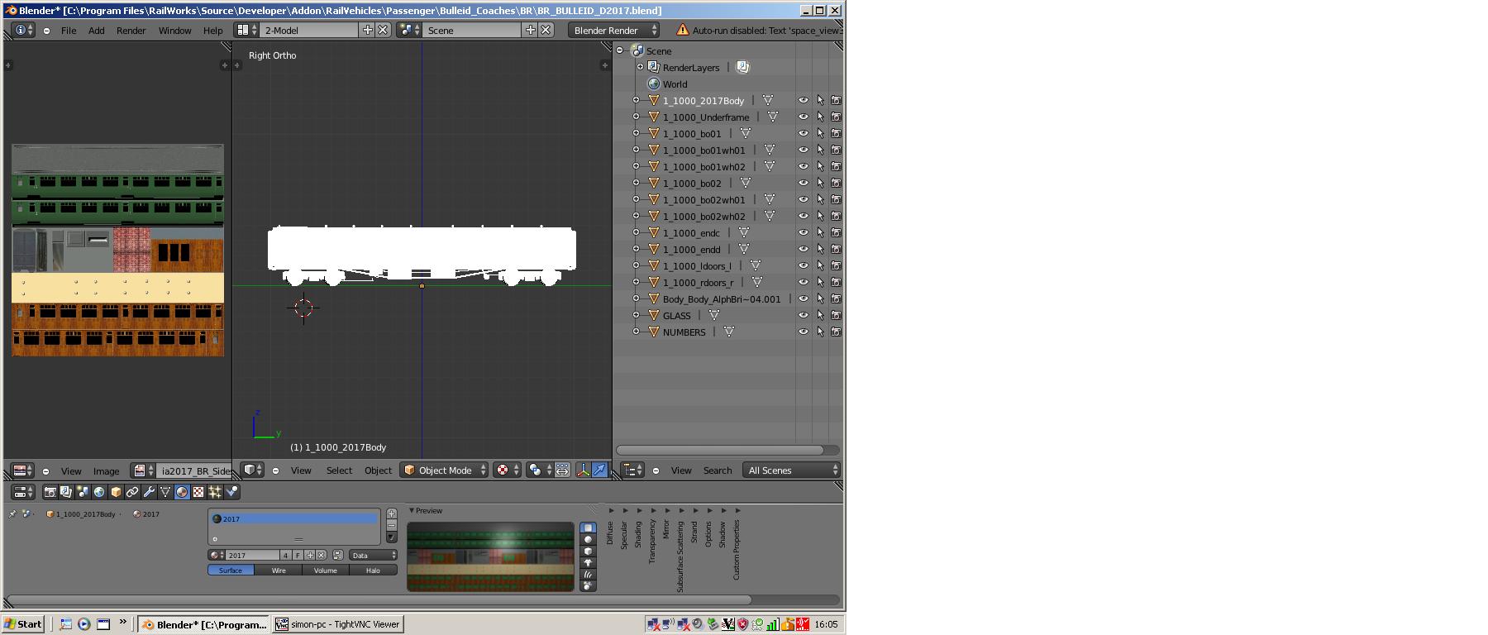Open the File menu
Screen dimensions: 1488x635
[x=69, y=31]
